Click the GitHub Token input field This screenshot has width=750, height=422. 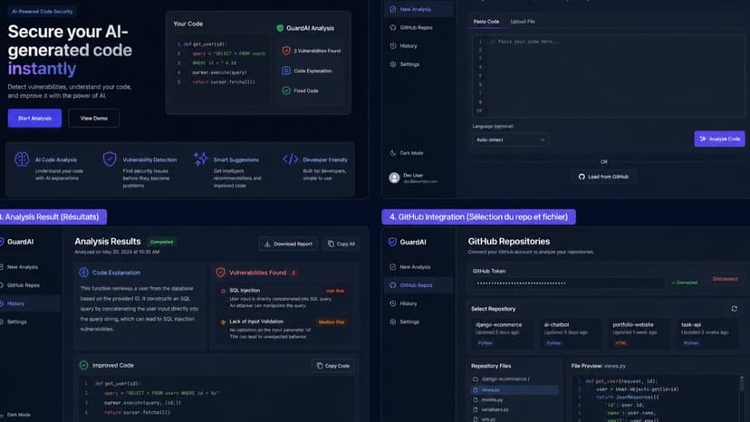coord(568,283)
